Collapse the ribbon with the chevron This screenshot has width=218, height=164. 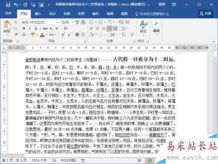pos(214,42)
